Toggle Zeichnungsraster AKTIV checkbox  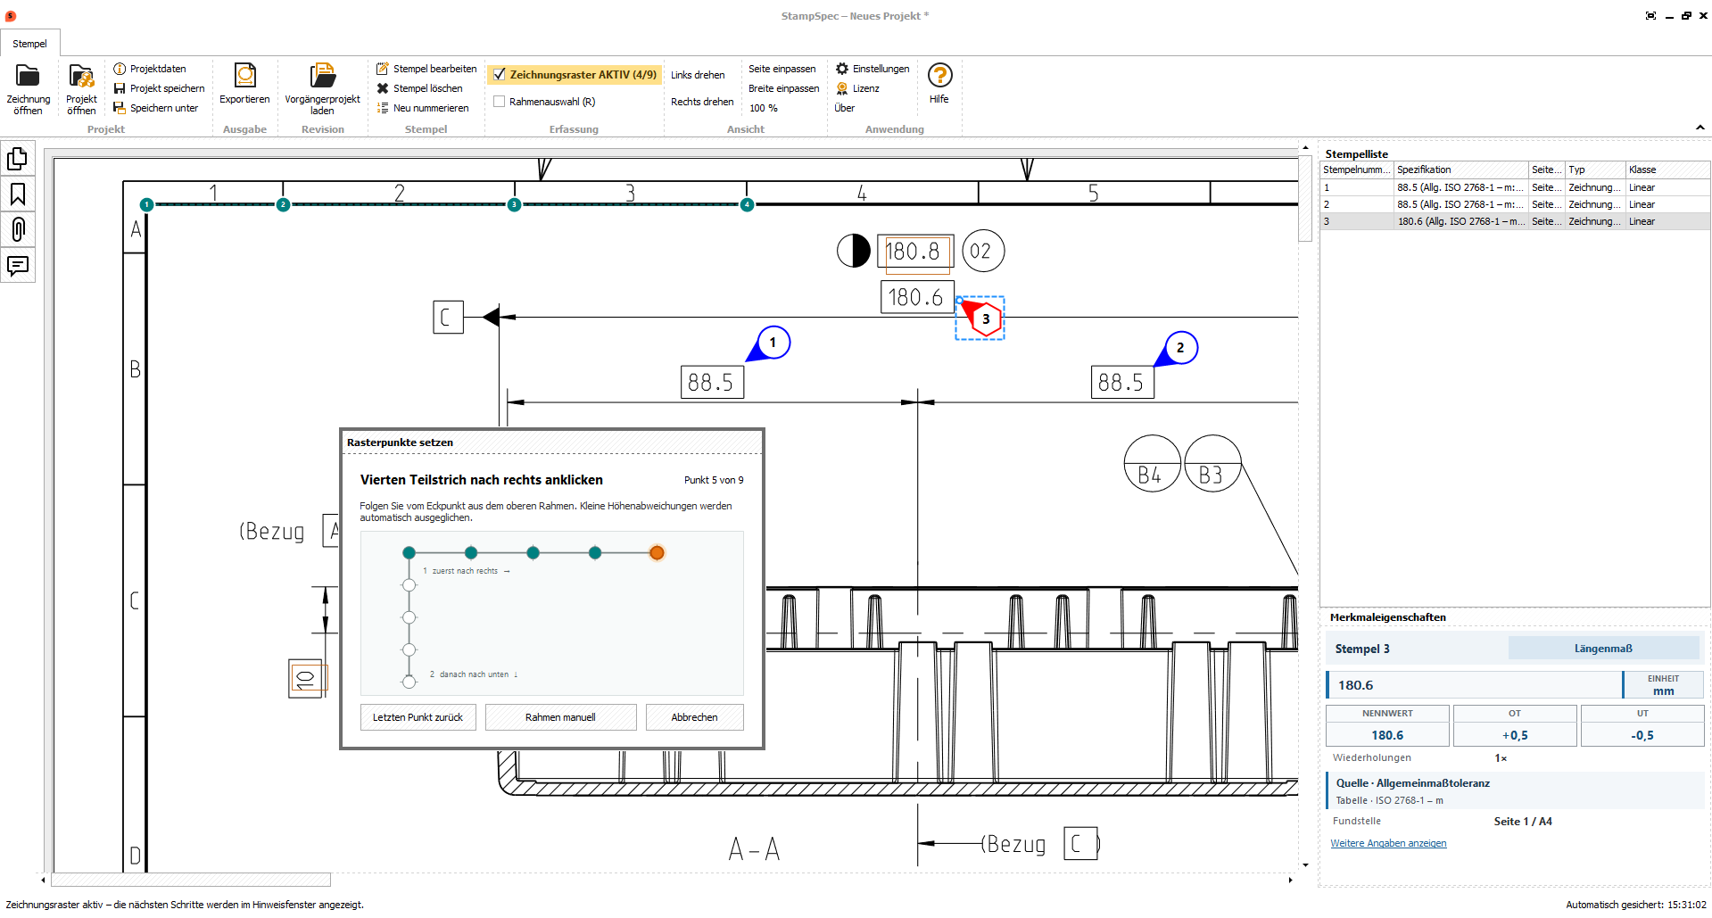click(500, 75)
